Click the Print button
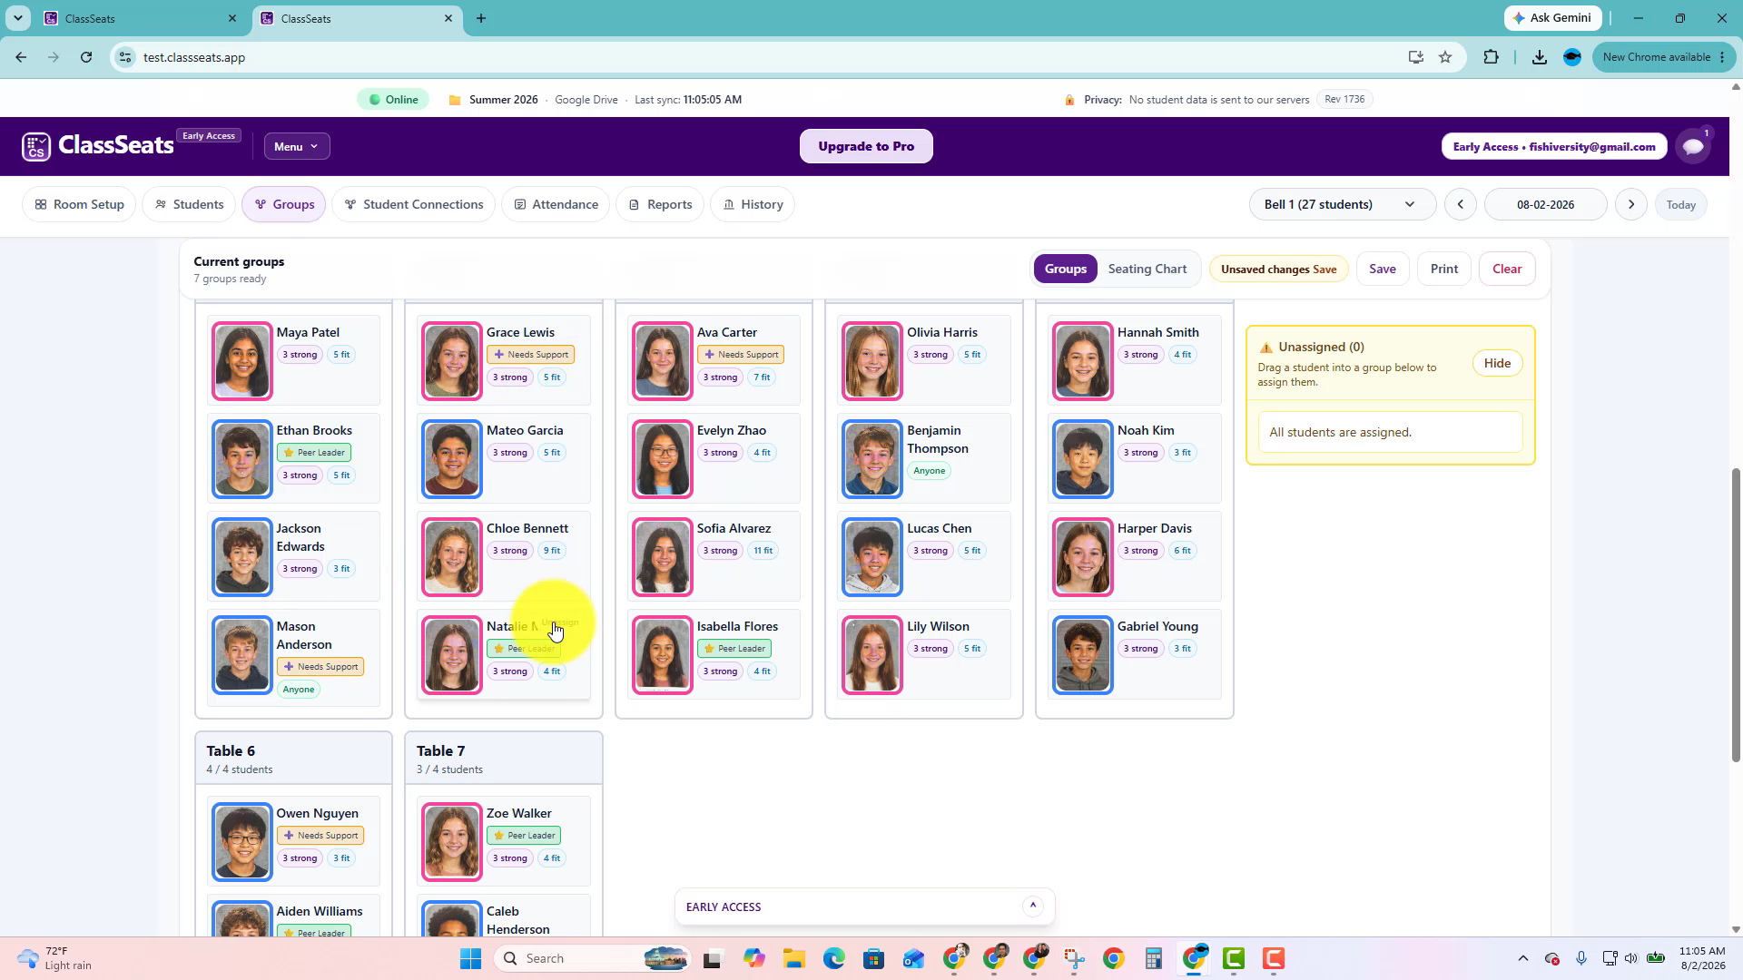This screenshot has width=1743, height=980. coord(1444,269)
